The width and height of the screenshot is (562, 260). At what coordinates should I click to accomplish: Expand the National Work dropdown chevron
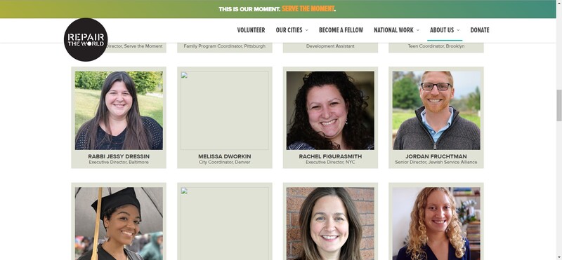[x=417, y=30]
